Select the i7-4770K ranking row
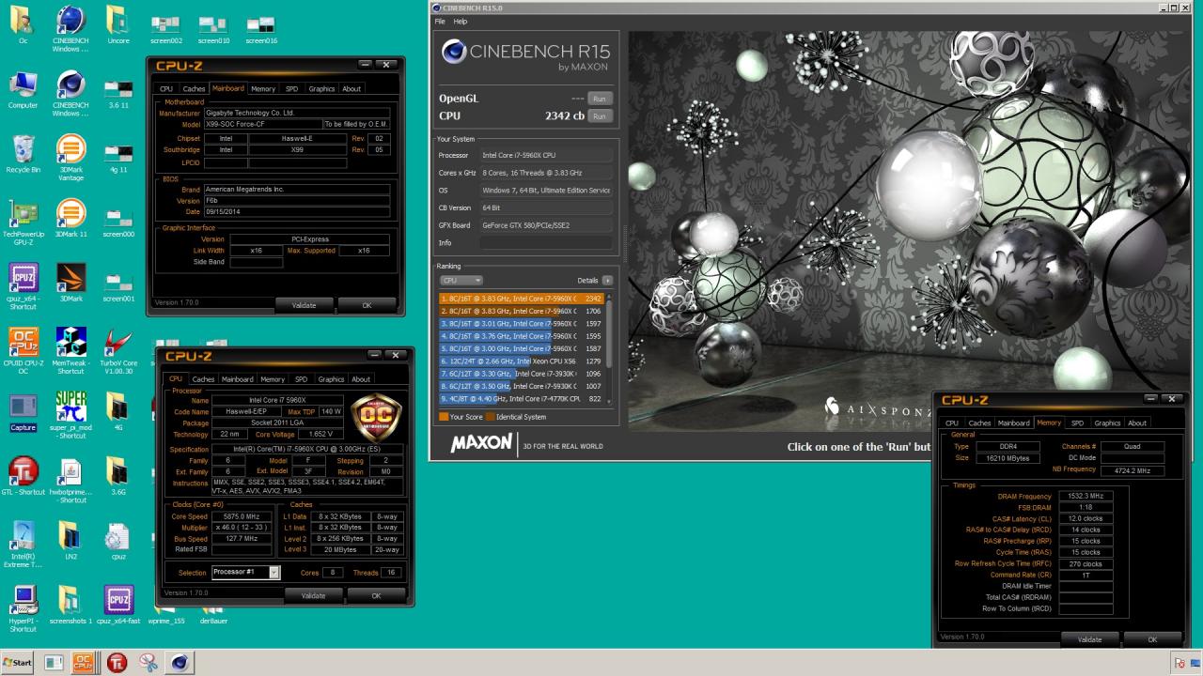This screenshot has width=1203, height=676. click(x=521, y=398)
